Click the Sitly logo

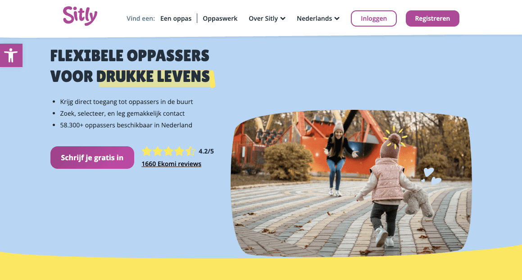tap(80, 16)
